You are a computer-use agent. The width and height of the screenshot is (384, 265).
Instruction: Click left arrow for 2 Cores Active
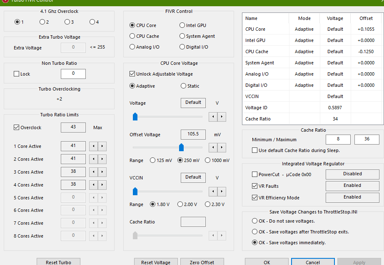94,159
